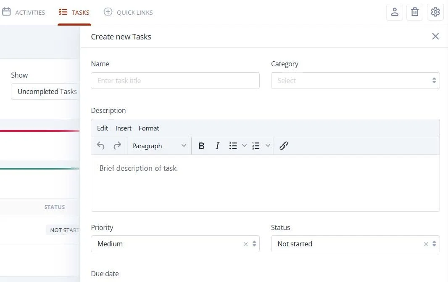Click the undo arrow in description editor

[x=100, y=146]
